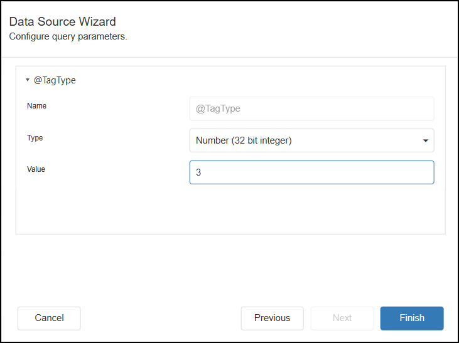Focus the Value input field
Image resolution: width=459 pixels, height=343 pixels.
311,172
